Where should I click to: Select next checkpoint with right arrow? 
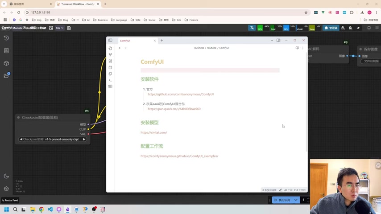pyautogui.click(x=84, y=139)
